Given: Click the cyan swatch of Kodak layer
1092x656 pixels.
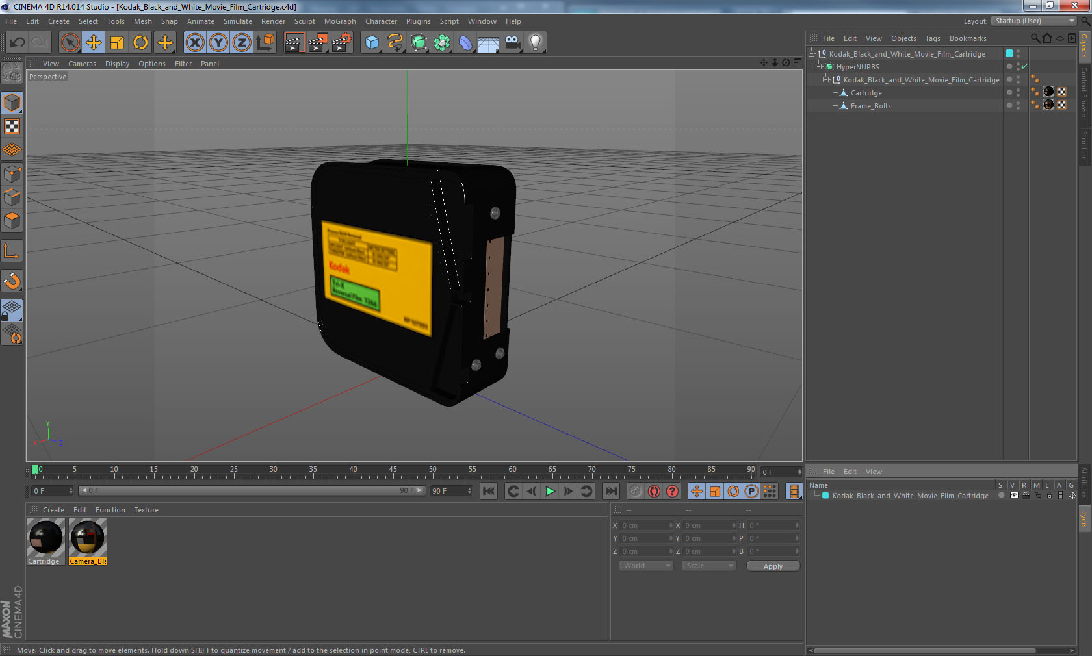Looking at the screenshot, I should [825, 495].
